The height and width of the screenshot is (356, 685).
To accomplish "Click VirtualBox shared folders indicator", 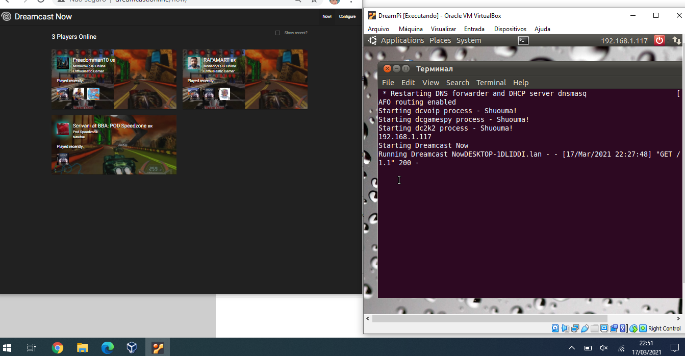I will (594, 328).
